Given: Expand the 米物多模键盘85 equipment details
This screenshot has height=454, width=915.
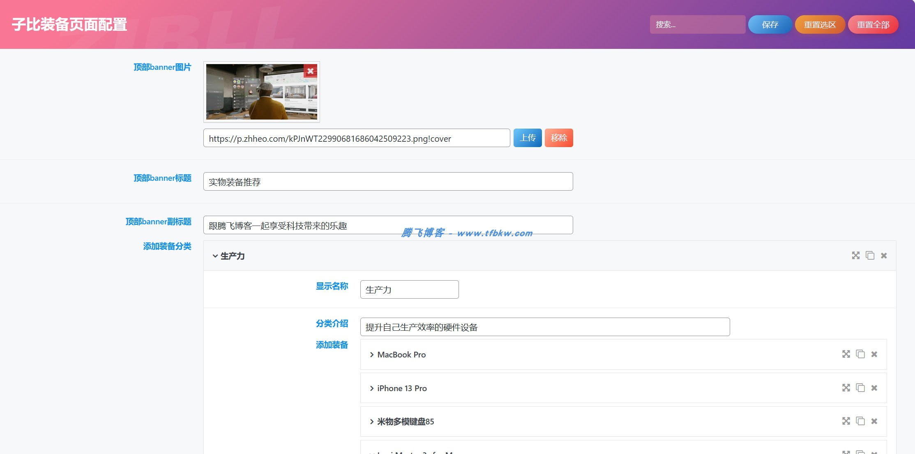Looking at the screenshot, I should pos(371,422).
